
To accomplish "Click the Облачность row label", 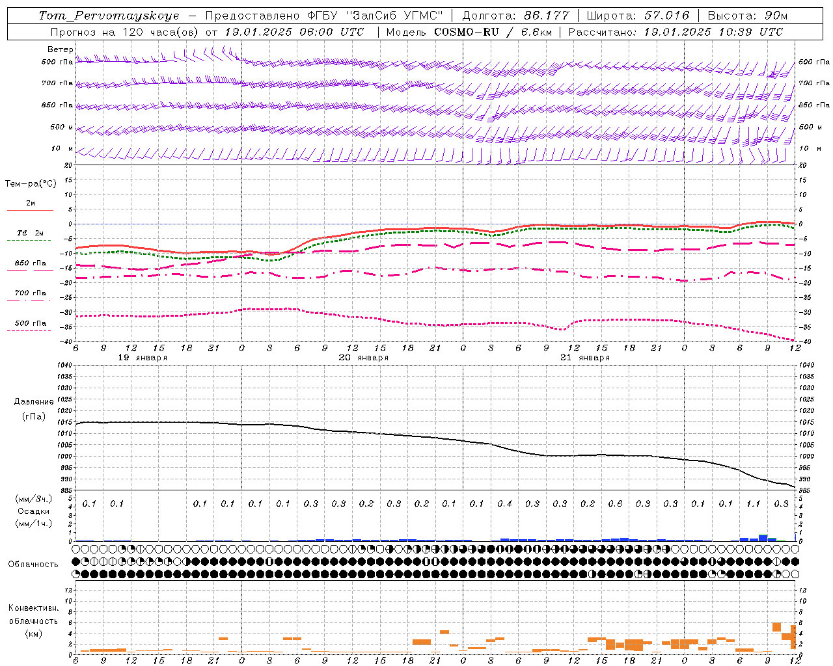I will (33, 564).
